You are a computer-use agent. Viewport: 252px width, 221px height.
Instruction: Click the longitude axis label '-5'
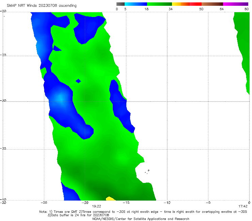208,203
